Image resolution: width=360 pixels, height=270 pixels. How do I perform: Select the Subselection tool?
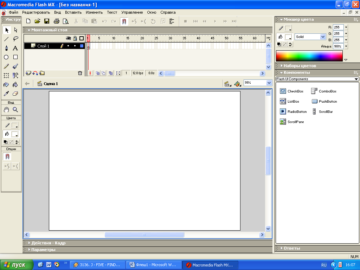[x=15, y=30]
